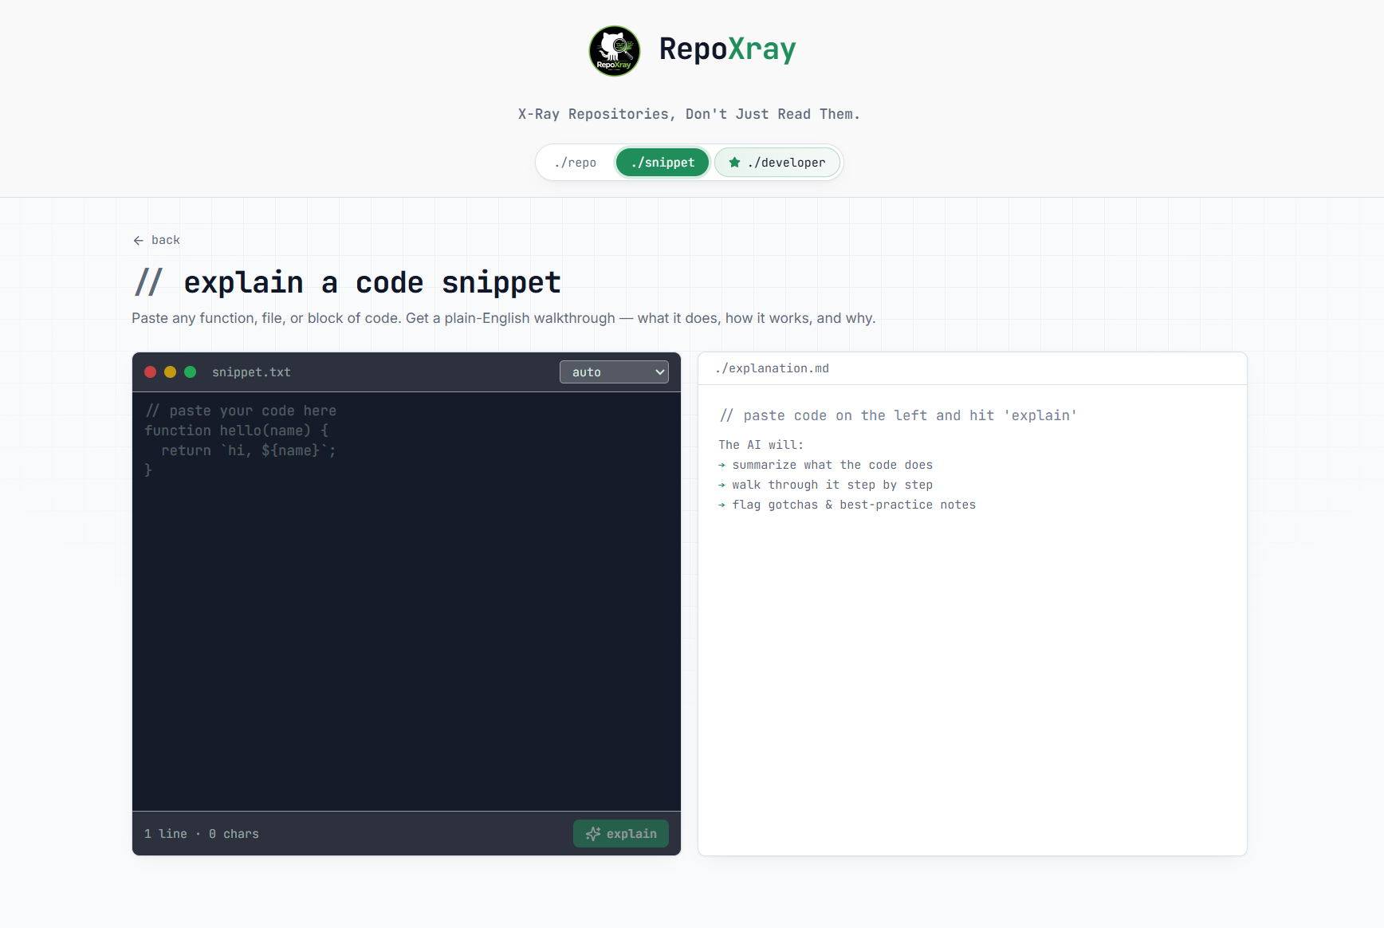
Task: Click the red window dot
Action: click(x=150, y=372)
